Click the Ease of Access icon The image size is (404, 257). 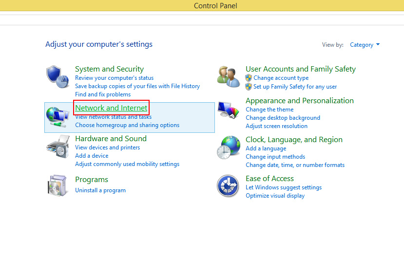click(x=228, y=186)
